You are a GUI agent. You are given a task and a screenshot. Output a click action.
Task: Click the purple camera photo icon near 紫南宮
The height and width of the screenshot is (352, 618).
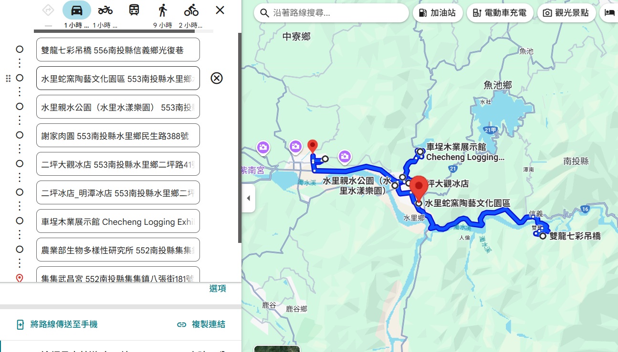tap(263, 148)
